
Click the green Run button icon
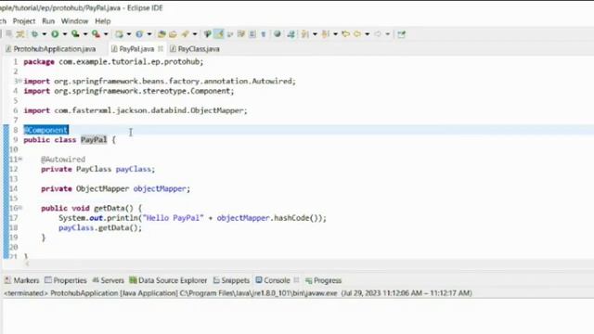pyautogui.click(x=55, y=34)
